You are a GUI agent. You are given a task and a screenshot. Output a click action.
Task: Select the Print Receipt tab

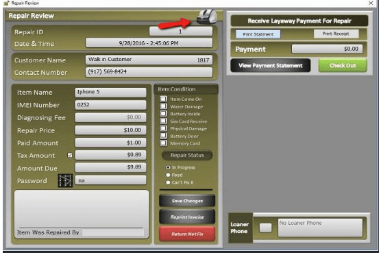pyautogui.click(x=336, y=34)
